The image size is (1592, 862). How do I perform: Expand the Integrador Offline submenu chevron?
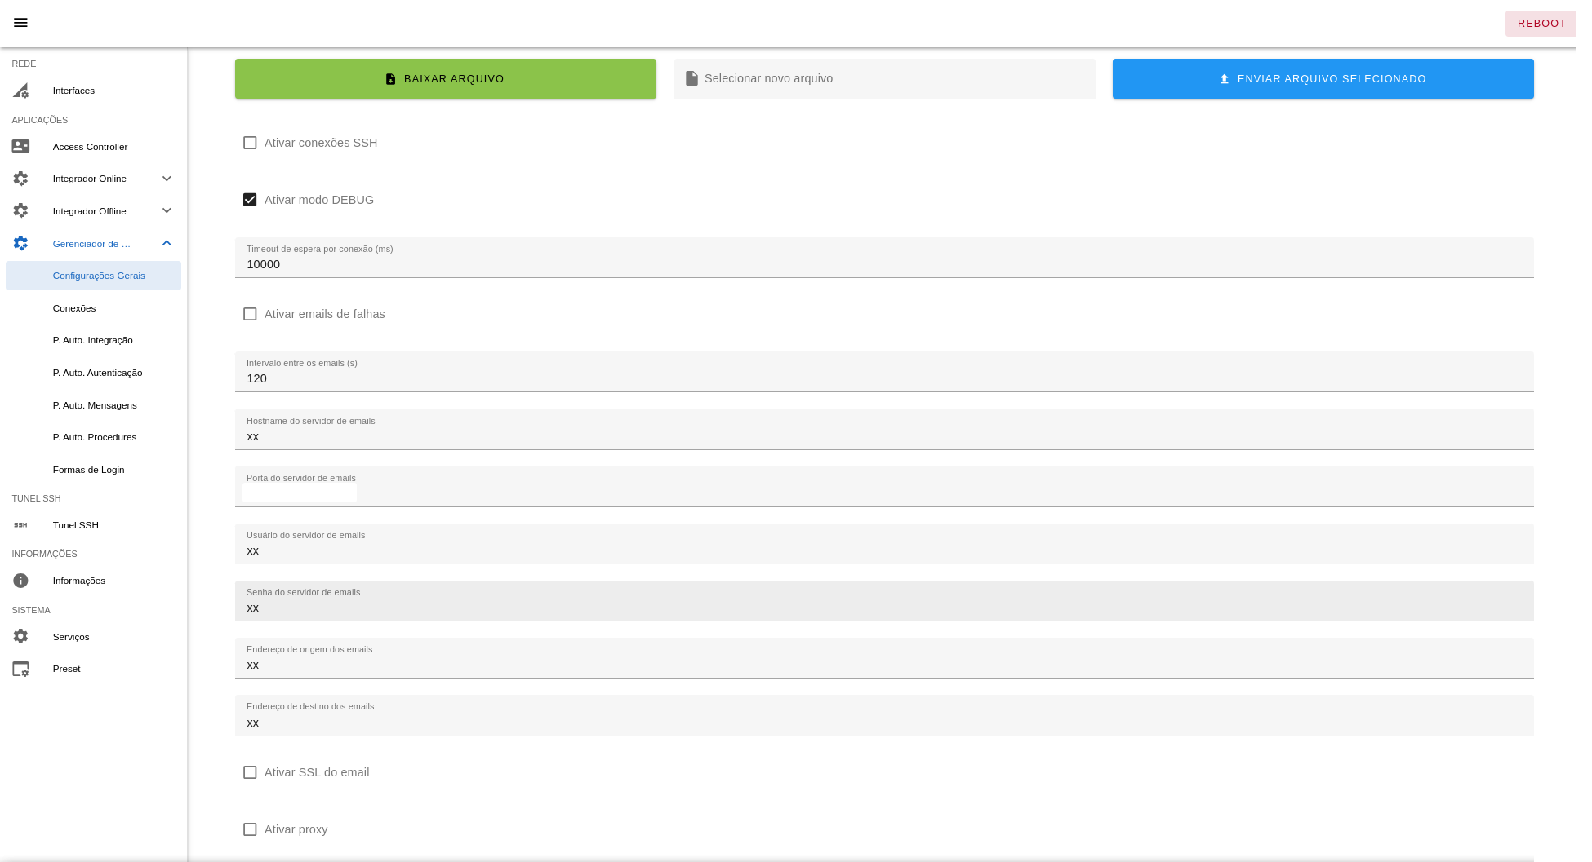point(167,211)
